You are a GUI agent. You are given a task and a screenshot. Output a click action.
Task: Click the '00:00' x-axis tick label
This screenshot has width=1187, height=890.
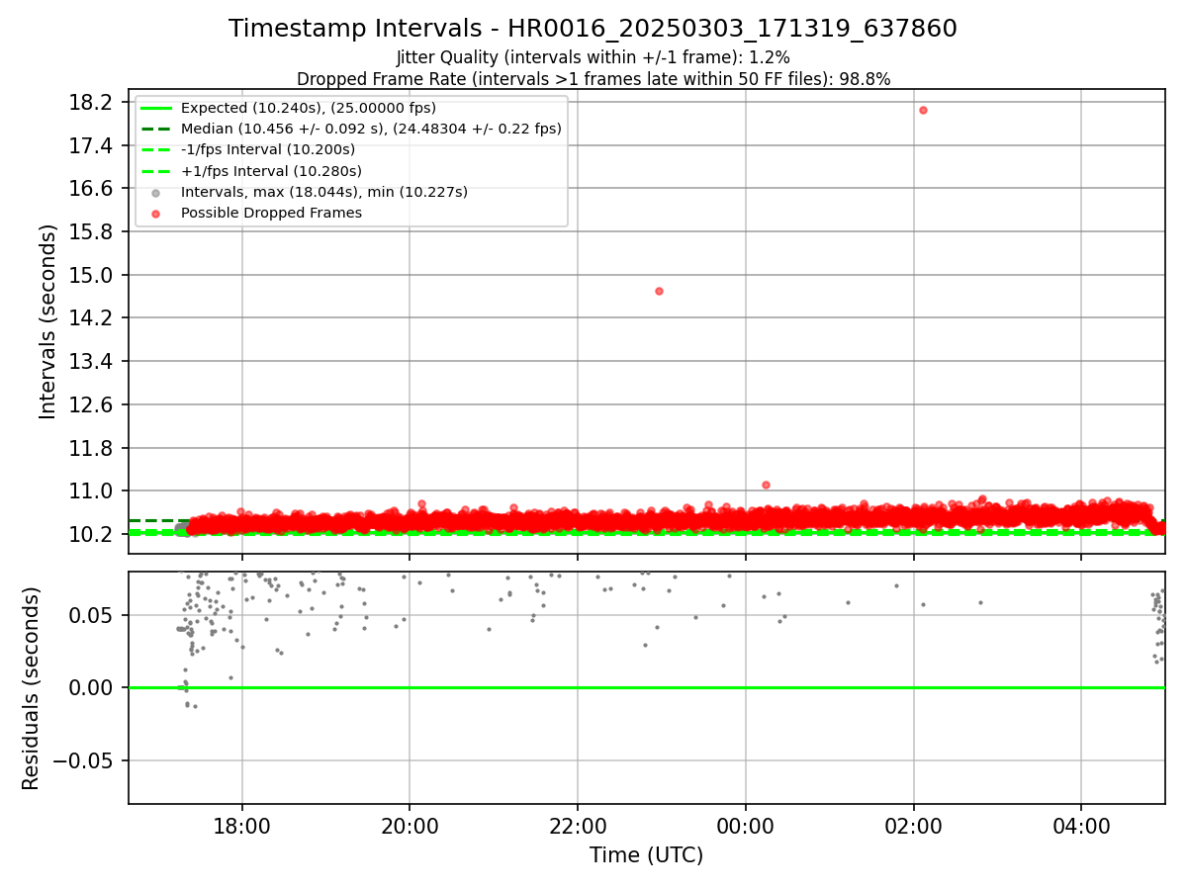pyautogui.click(x=745, y=827)
